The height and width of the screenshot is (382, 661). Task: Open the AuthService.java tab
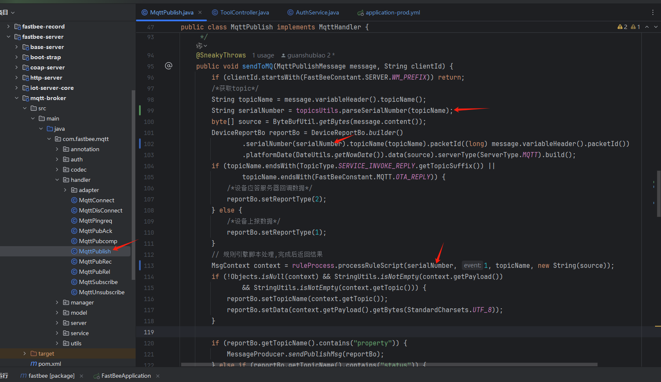click(313, 12)
